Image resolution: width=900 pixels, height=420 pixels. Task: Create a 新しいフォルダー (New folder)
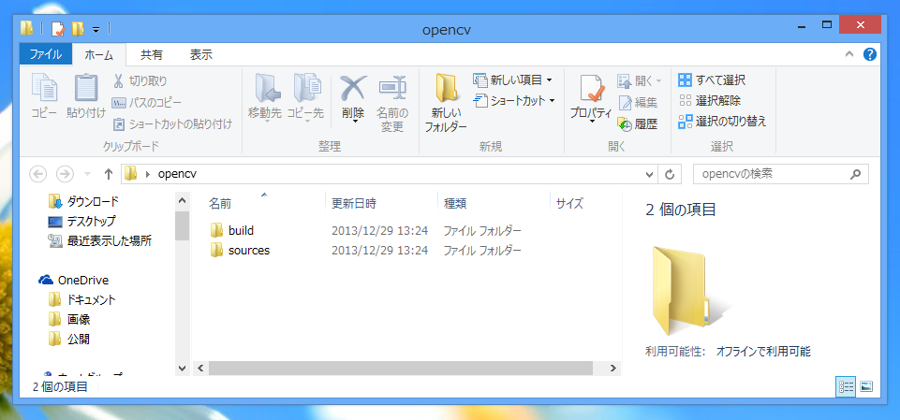[446, 103]
